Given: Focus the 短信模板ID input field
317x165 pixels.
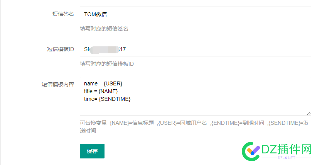Looking at the screenshot, I should (x=195, y=49).
